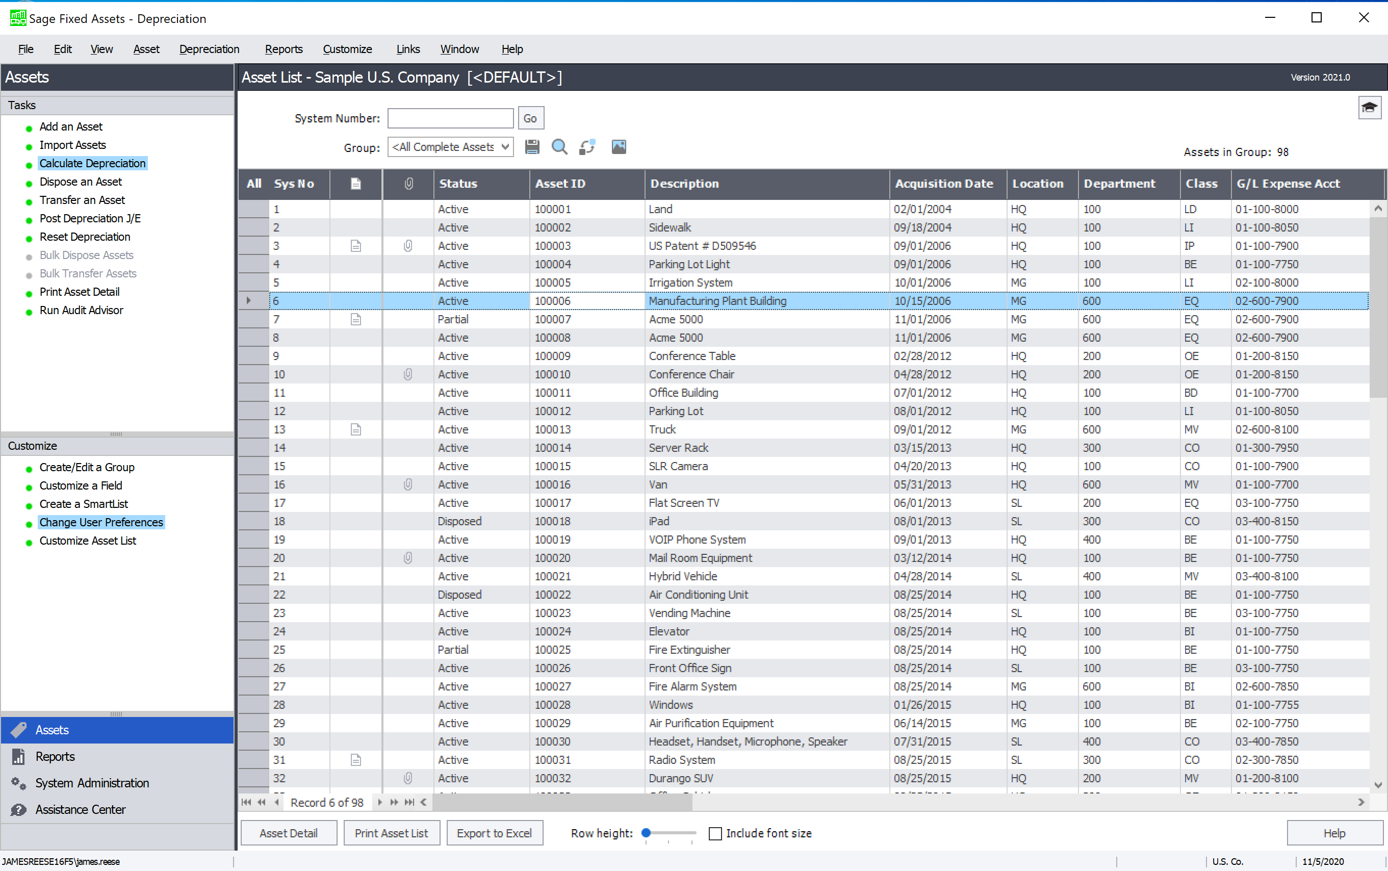
Task: Select all rows via All header
Action: [x=253, y=184]
